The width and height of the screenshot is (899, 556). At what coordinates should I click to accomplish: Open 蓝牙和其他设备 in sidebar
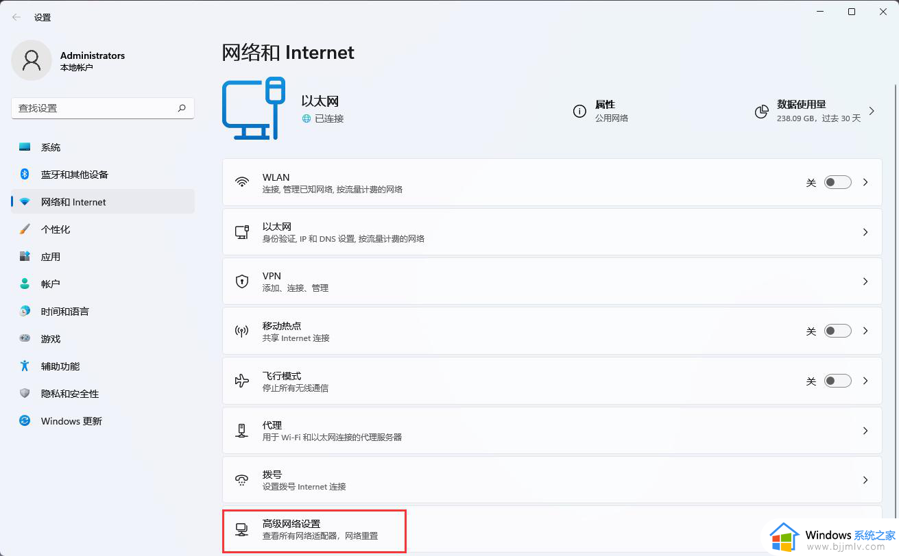click(103, 175)
